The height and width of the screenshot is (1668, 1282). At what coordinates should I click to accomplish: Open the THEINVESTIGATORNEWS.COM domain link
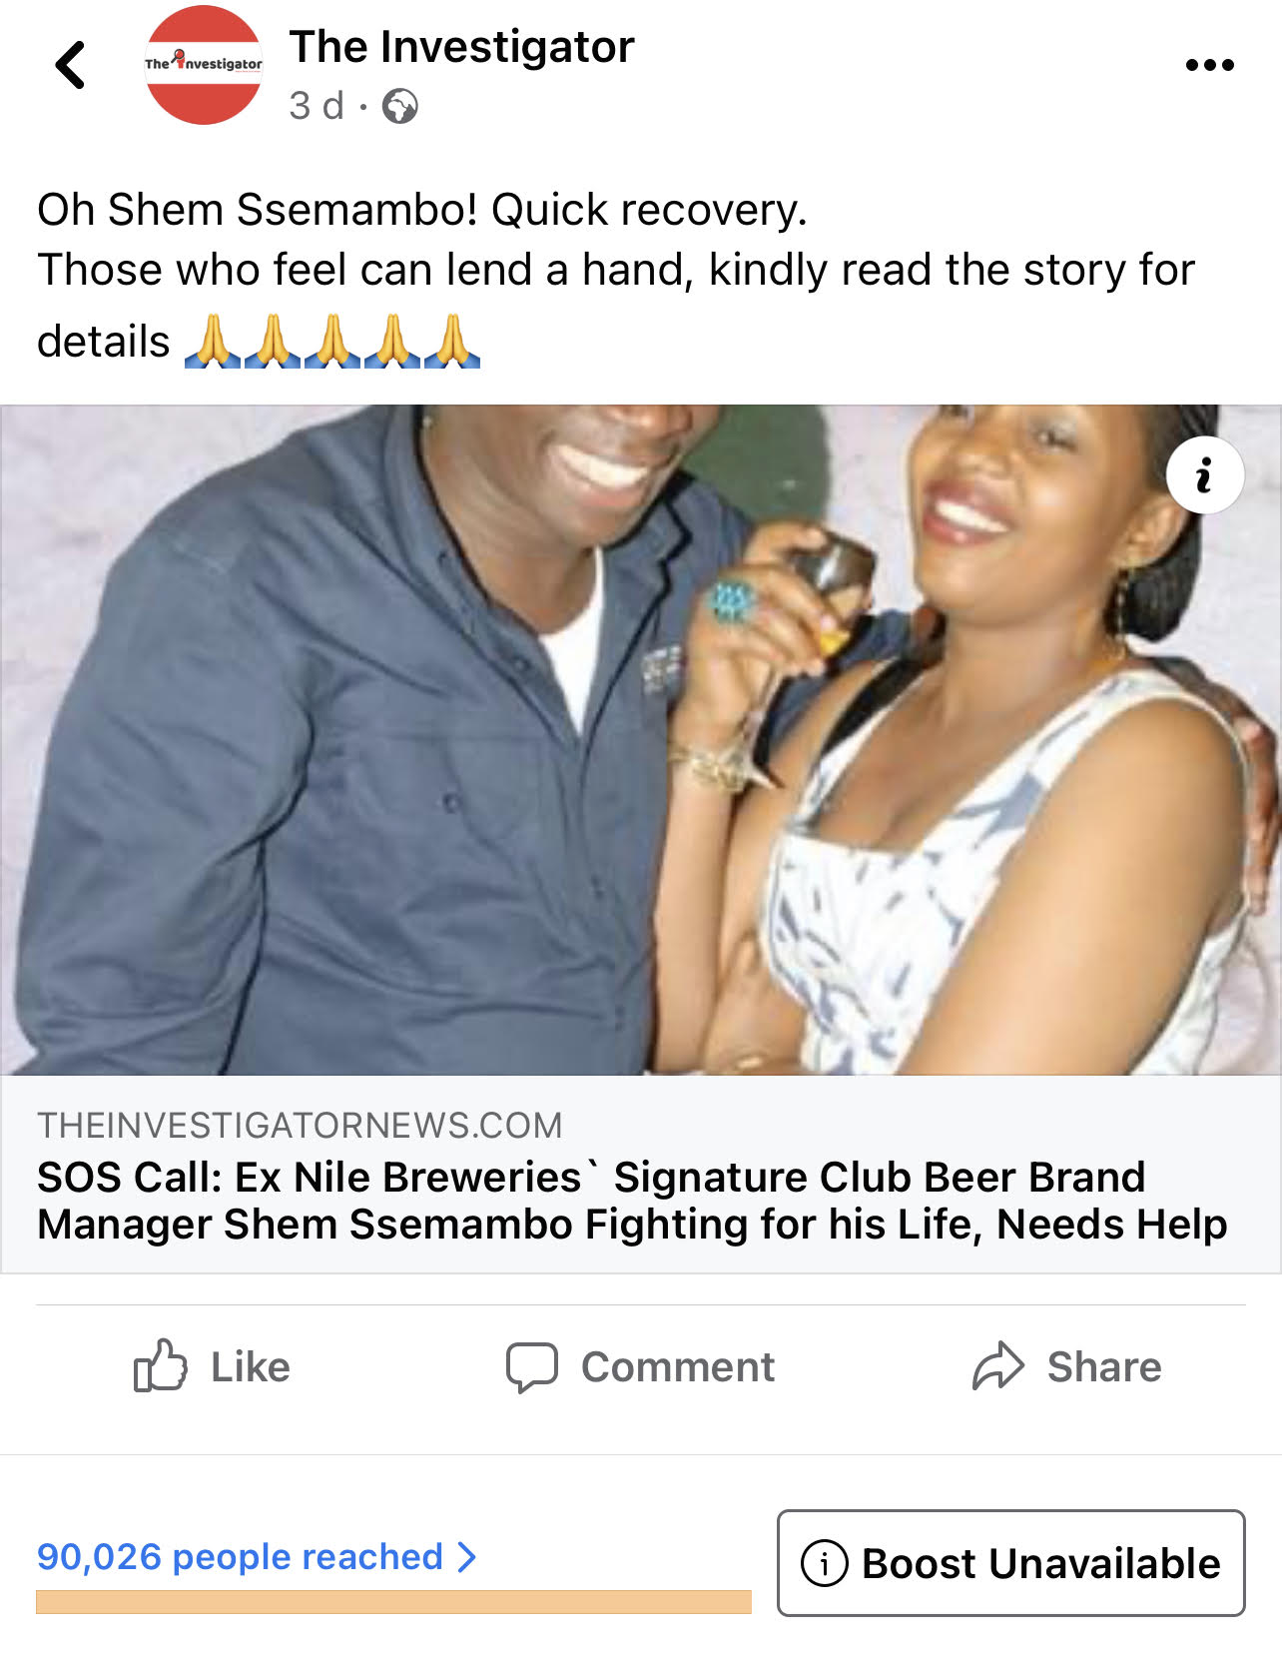(x=300, y=1126)
